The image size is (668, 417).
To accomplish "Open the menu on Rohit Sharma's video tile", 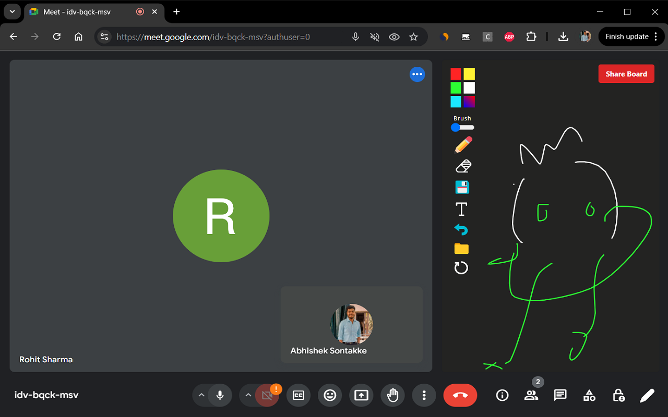I will click(x=417, y=74).
